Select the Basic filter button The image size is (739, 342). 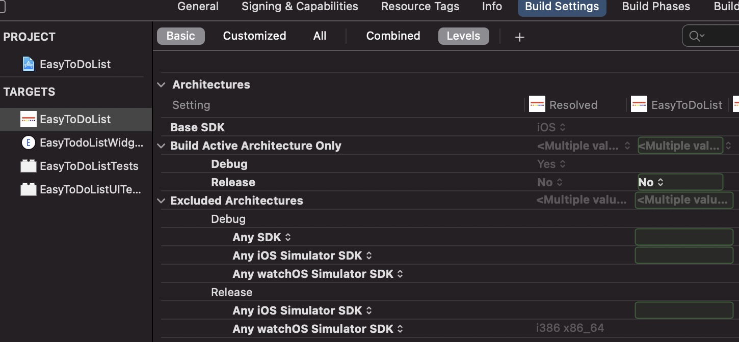(x=181, y=36)
